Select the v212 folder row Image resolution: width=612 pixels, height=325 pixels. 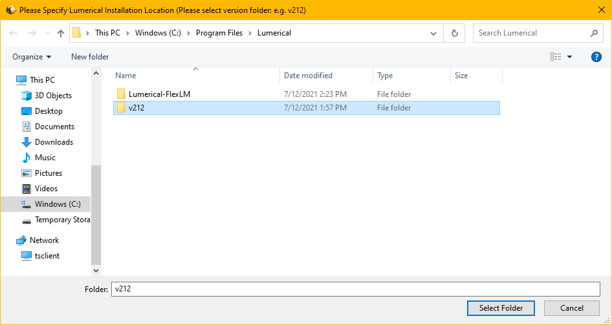tap(307, 108)
